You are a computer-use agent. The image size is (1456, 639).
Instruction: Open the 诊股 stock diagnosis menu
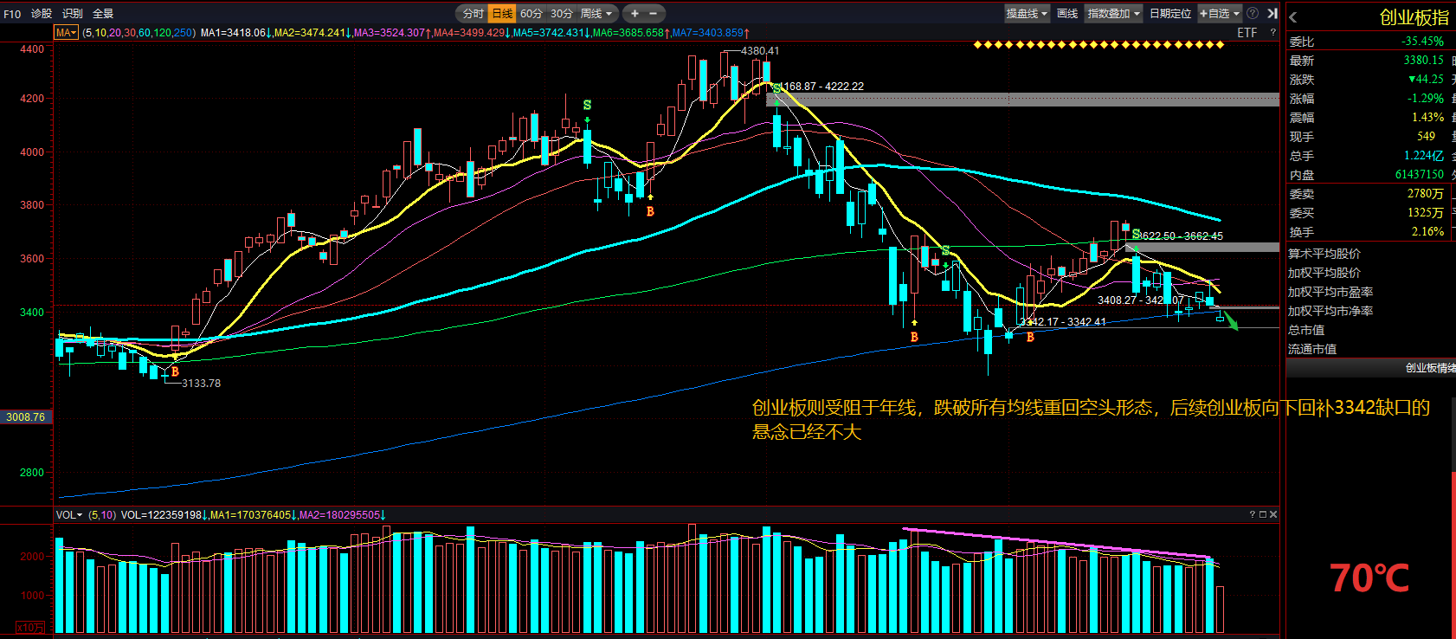tap(42, 14)
